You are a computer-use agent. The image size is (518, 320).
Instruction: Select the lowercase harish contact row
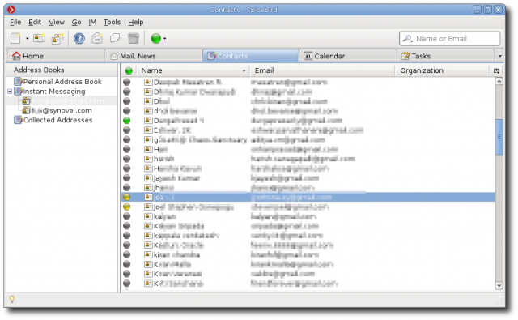pyautogui.click(x=308, y=159)
